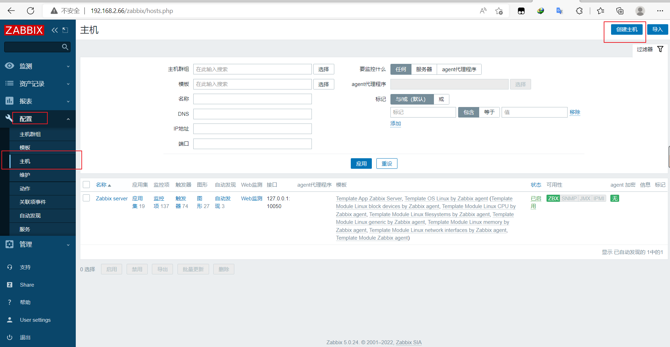The image size is (670, 347).
Task: Expand the 管理 menu chevron
Action: click(x=68, y=245)
